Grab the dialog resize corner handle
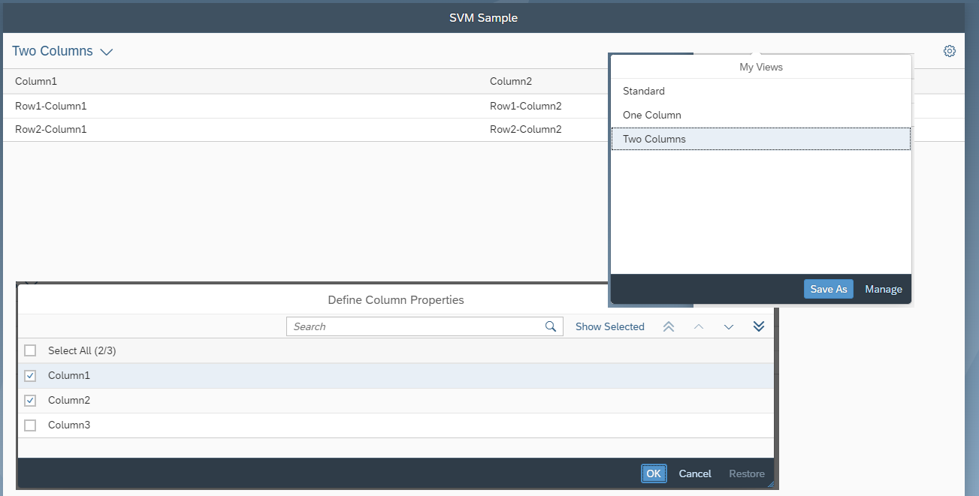The image size is (979, 496). point(770,485)
